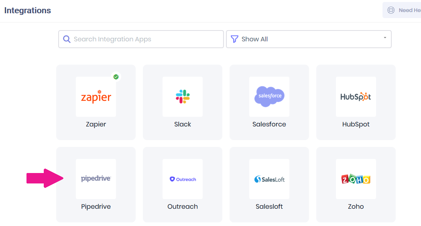The width and height of the screenshot is (421, 226).
Task: Open the Need Help button
Action: click(x=402, y=10)
